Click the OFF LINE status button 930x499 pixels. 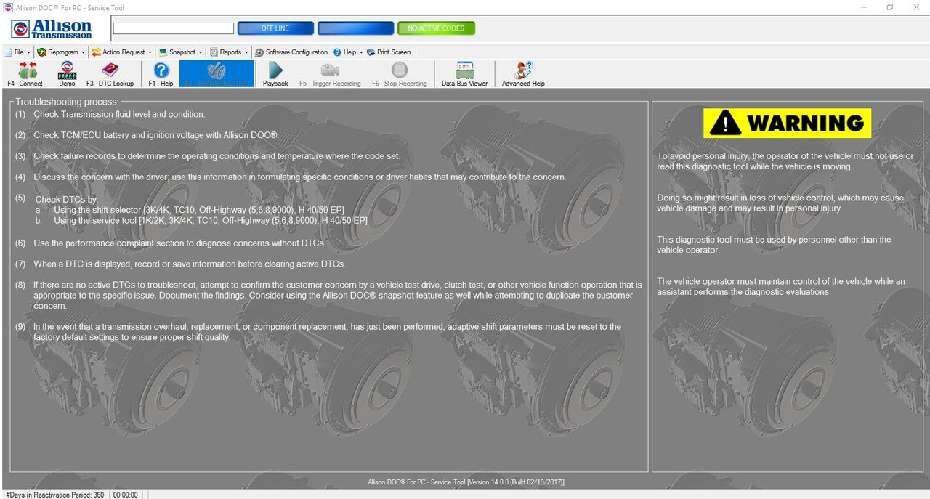tap(275, 28)
